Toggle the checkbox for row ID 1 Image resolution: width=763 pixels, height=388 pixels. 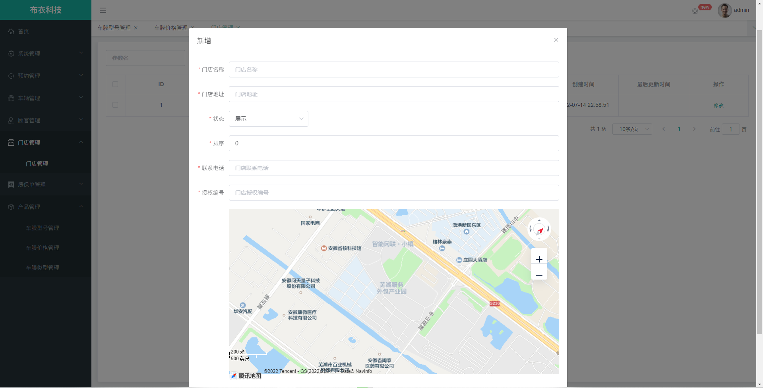pos(115,105)
